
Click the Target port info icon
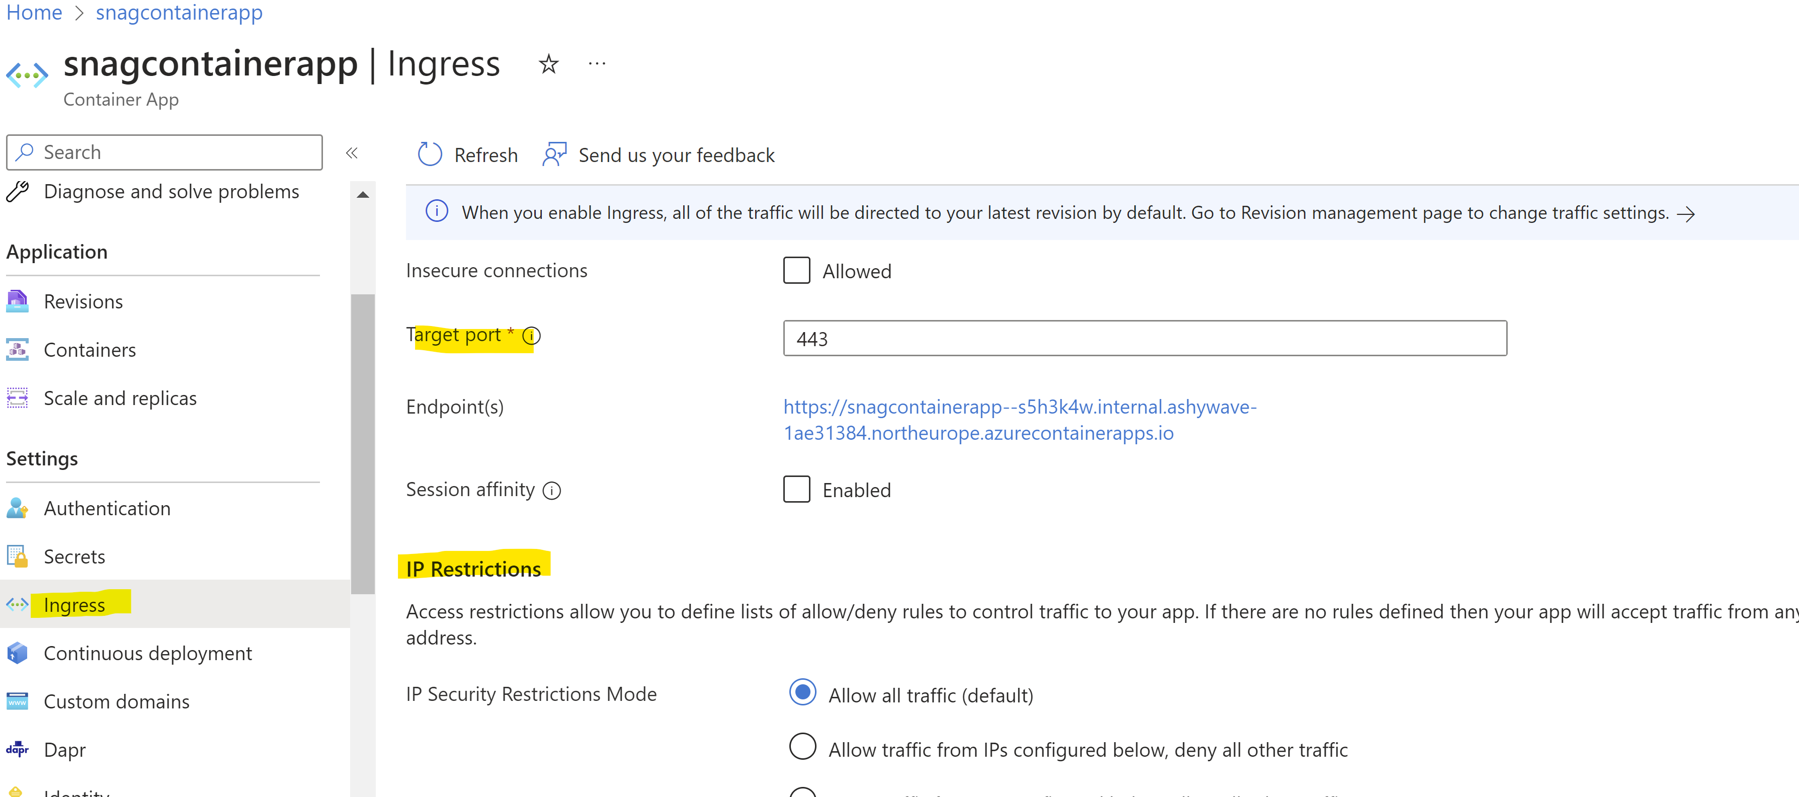pyautogui.click(x=531, y=336)
